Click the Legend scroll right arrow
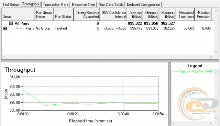Screen dimensions: 220x126 coord(211,123)
